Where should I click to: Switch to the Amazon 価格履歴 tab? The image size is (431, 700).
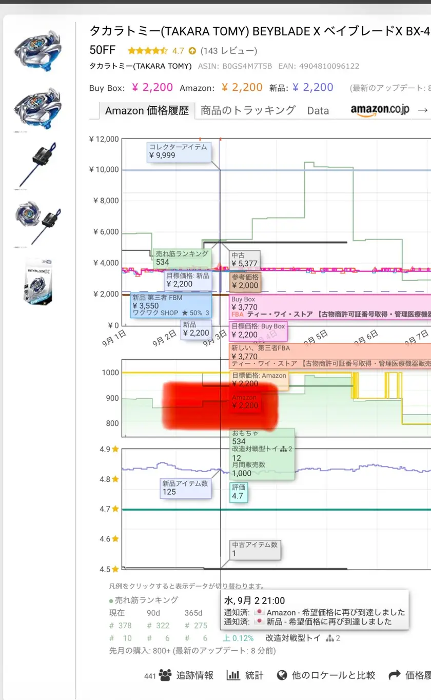pos(147,110)
